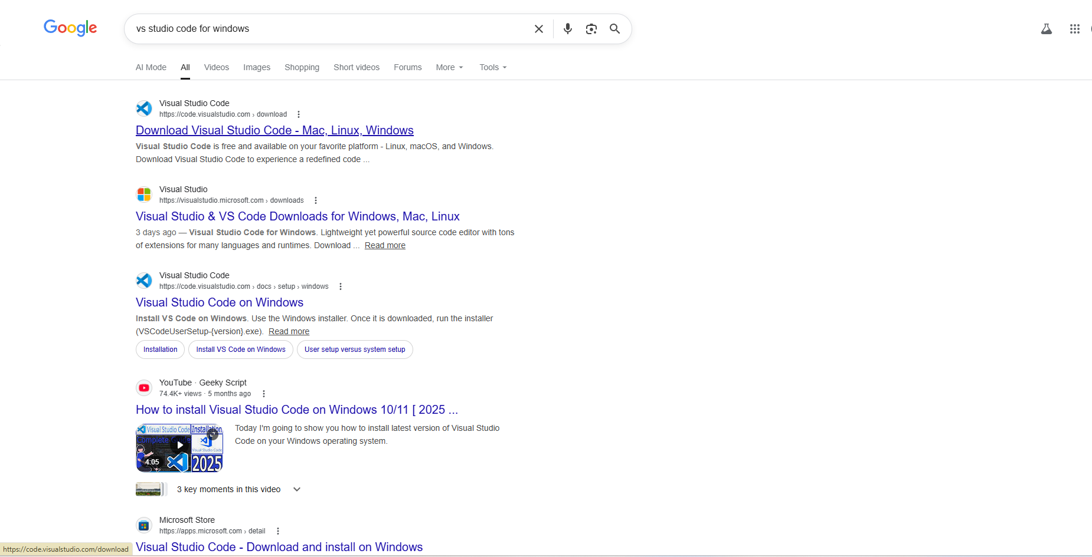The image size is (1092, 557).
Task: Play the YouTube video thumbnail
Action: pyautogui.click(x=179, y=448)
